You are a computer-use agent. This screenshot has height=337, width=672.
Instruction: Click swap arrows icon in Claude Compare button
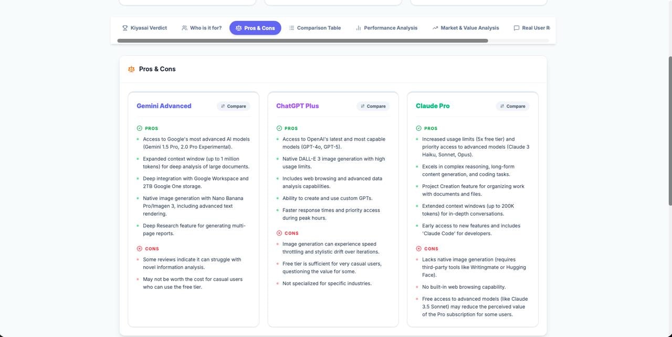(502, 106)
